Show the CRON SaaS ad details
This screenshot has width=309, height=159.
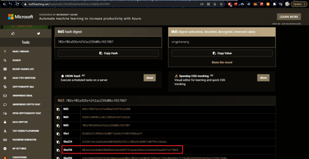[x=150, y=78]
